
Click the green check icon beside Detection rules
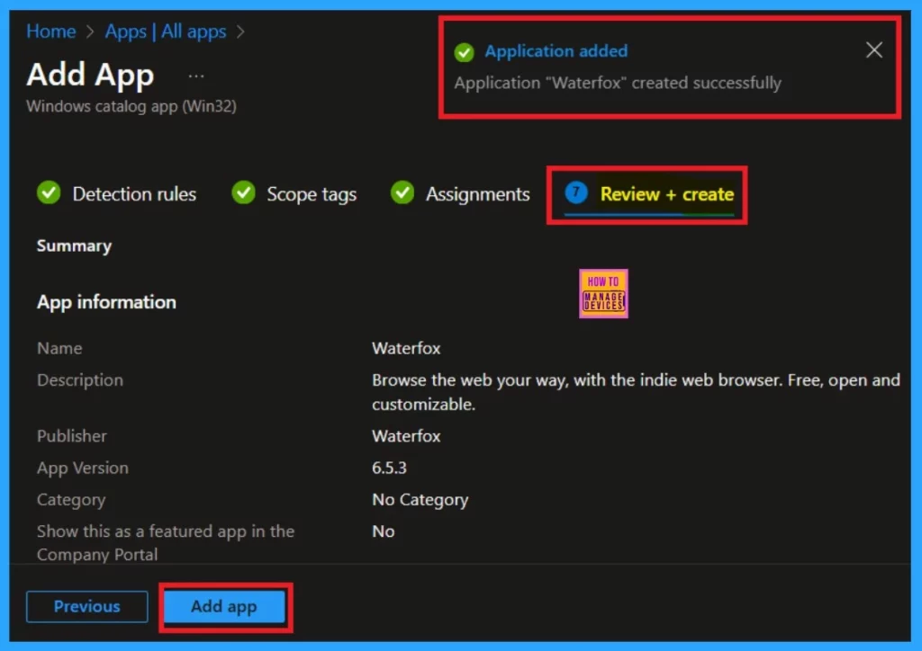tap(49, 193)
